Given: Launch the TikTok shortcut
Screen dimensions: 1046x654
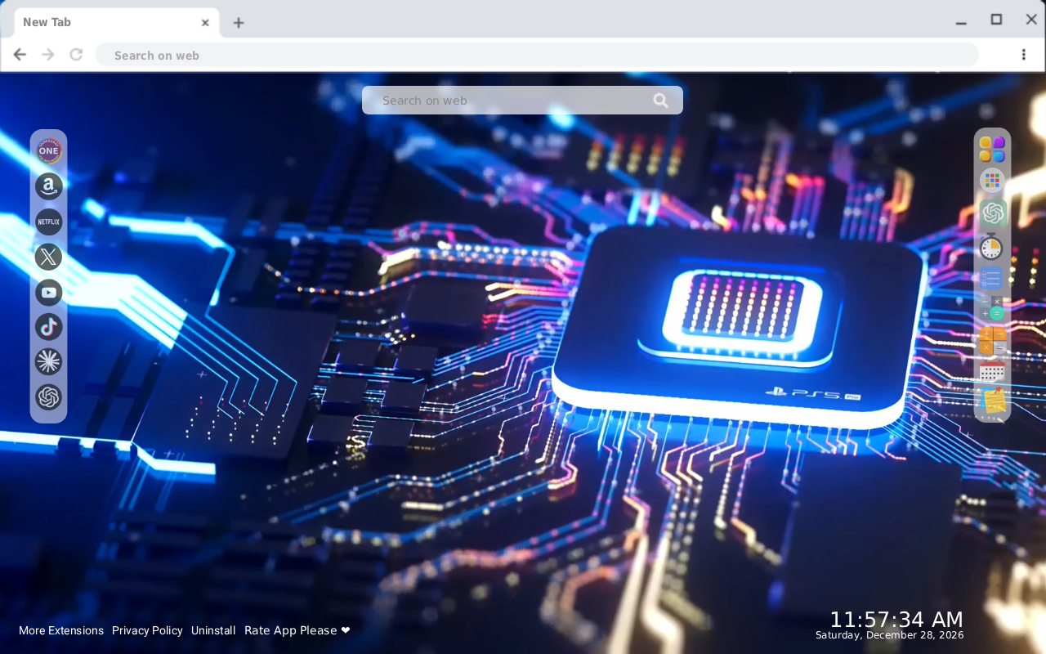Looking at the screenshot, I should coord(49,327).
